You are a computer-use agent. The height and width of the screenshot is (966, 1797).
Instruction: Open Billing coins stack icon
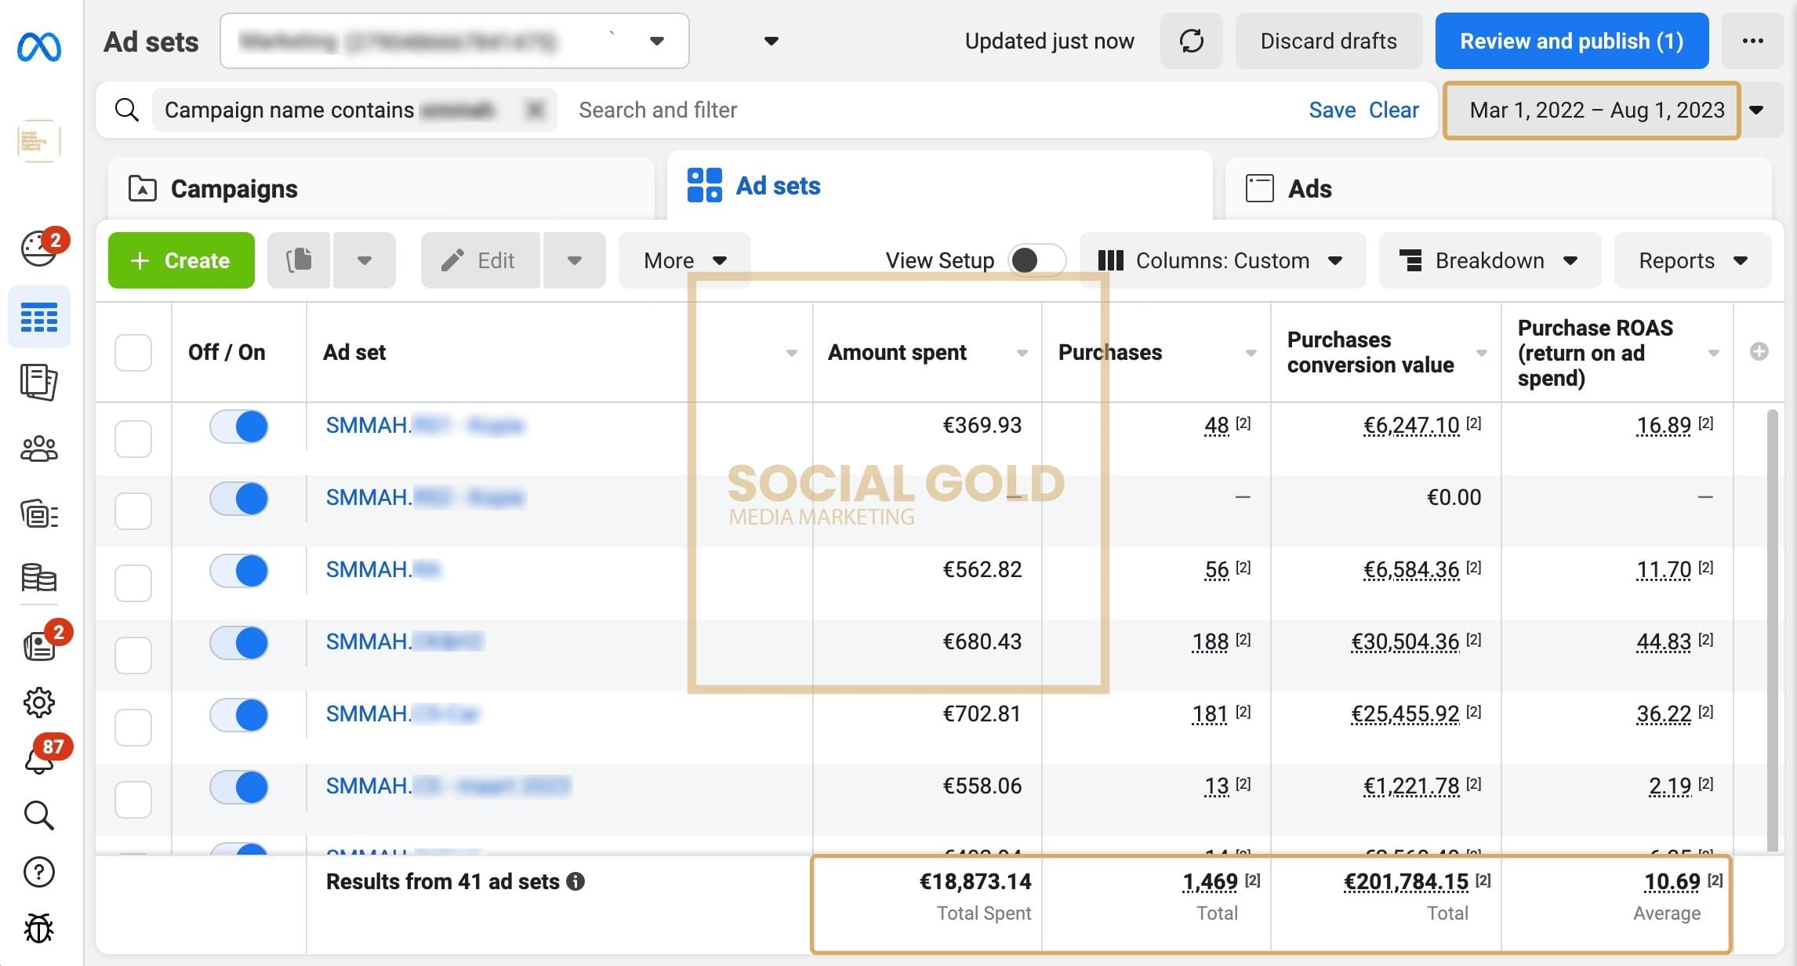39,579
